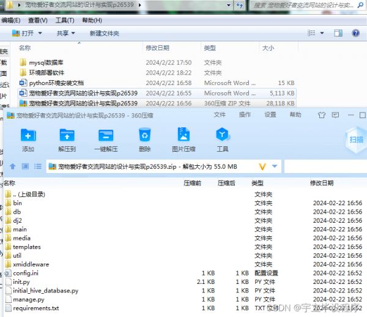Open the 工具(T) menu in Explorer
Viewport: 367px width, 317px height.
click(65, 20)
